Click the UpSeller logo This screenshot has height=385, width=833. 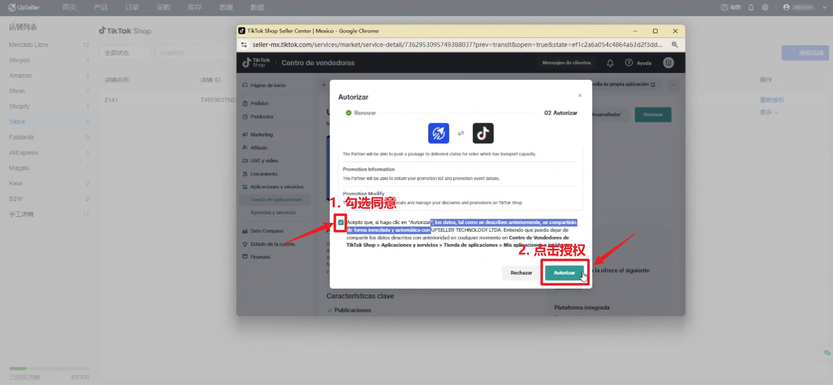[24, 7]
